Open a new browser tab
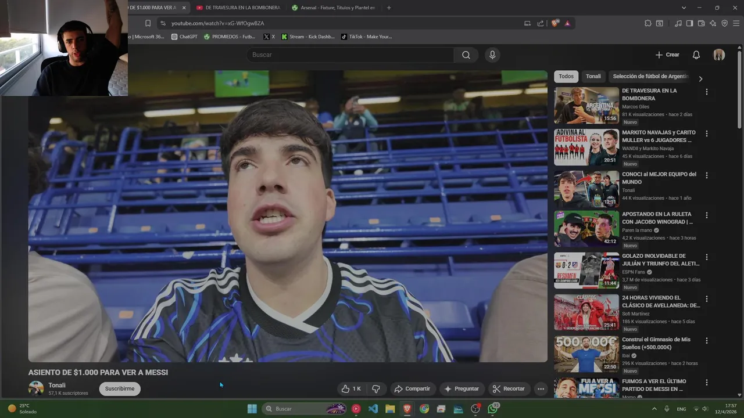The width and height of the screenshot is (744, 418). (389, 8)
